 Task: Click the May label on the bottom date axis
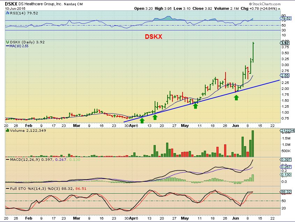[185, 218]
